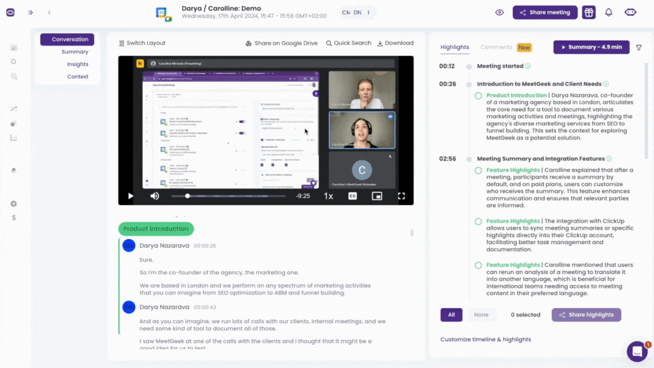This screenshot has width=654, height=368.
Task: Play Summary - 4.9 min
Action: [x=591, y=47]
